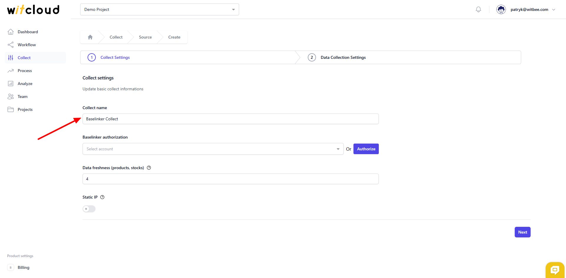This screenshot has width=566, height=278.
Task: Click the home breadcrumb icon
Action: tap(90, 37)
